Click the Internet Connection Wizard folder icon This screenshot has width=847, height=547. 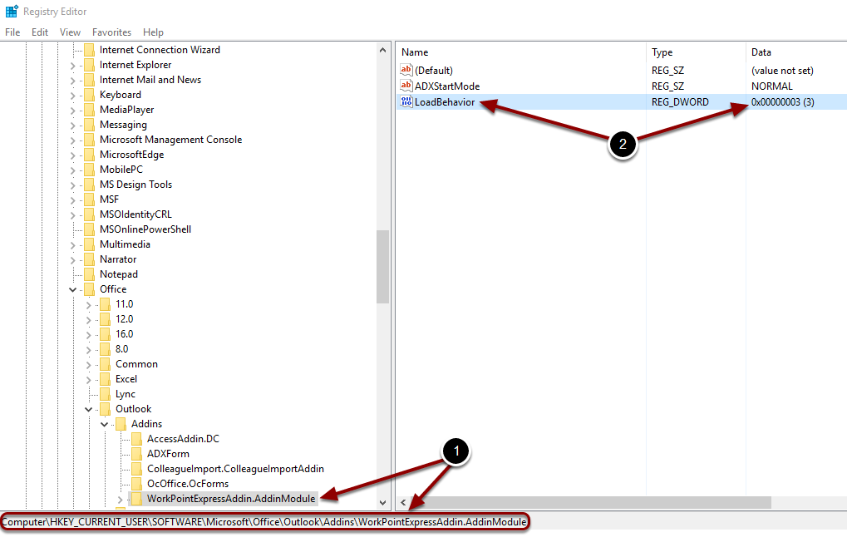[x=89, y=50]
